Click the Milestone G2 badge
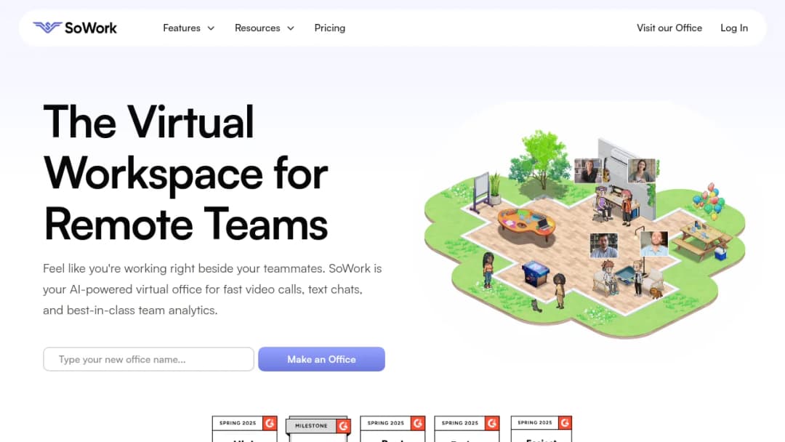 (318, 429)
